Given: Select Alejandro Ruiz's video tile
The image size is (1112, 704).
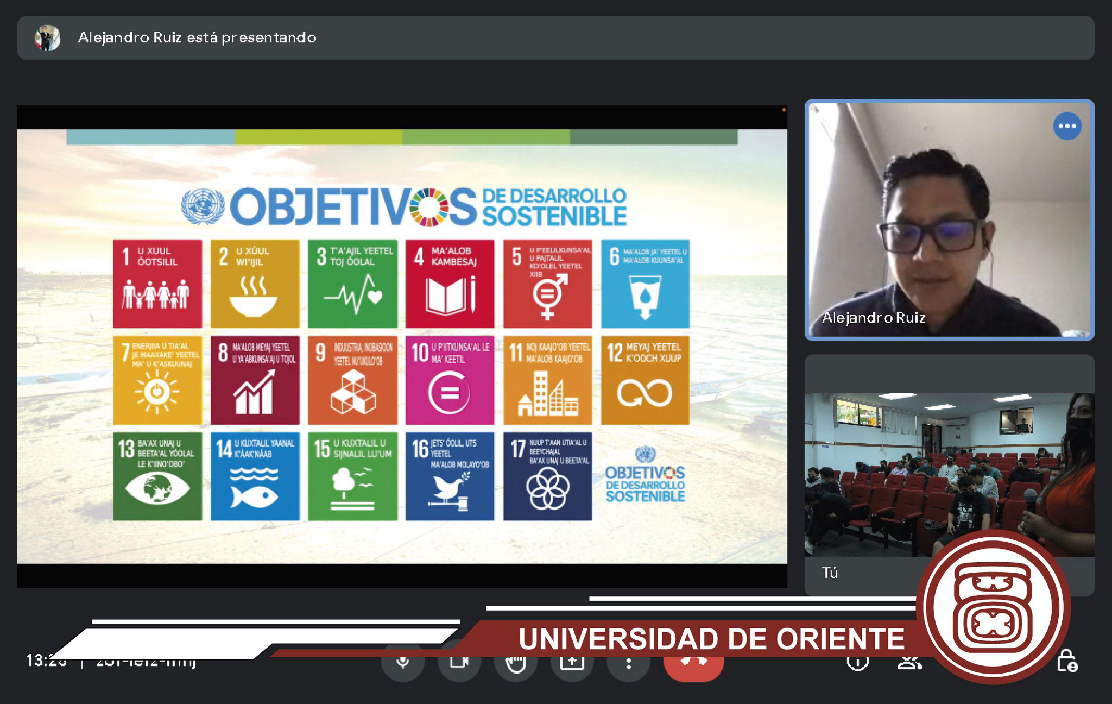Looking at the screenshot, I should coord(949,220).
